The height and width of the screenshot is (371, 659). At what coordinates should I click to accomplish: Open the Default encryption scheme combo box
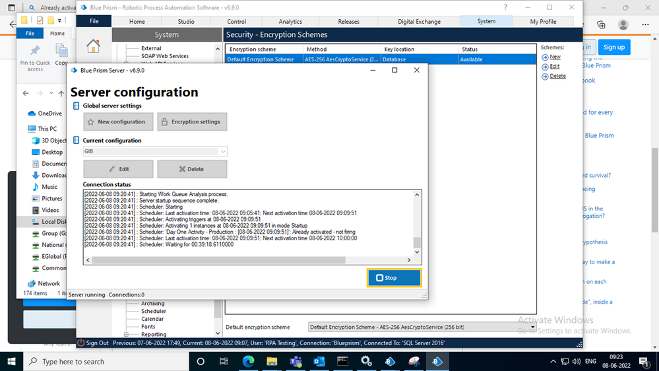click(x=422, y=327)
